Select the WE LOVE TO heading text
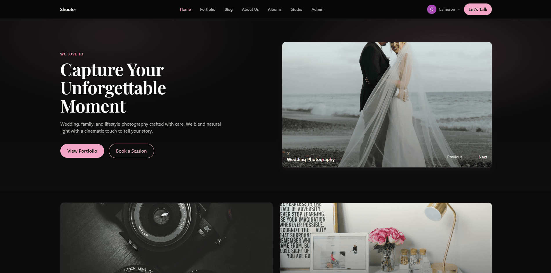The width and height of the screenshot is (551, 273). pyautogui.click(x=71, y=54)
